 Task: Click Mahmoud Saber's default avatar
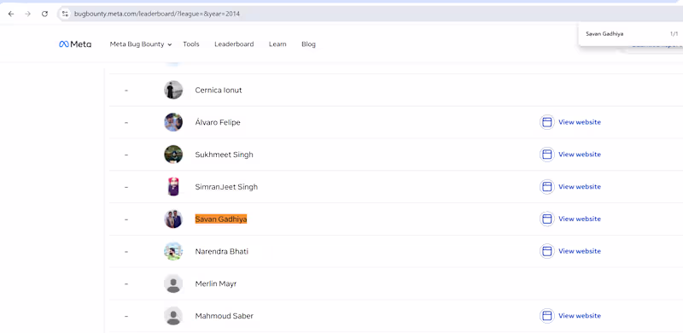pyautogui.click(x=173, y=316)
